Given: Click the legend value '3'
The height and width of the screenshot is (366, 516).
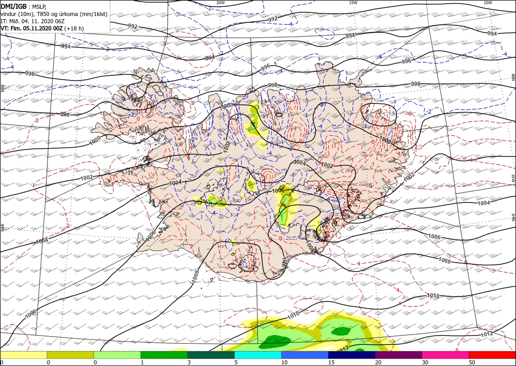Looking at the screenshot, I should click(x=189, y=363).
